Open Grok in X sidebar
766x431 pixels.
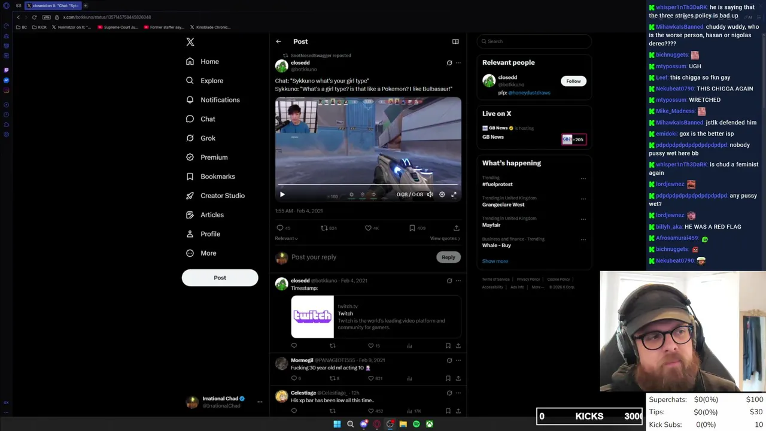tap(200, 138)
